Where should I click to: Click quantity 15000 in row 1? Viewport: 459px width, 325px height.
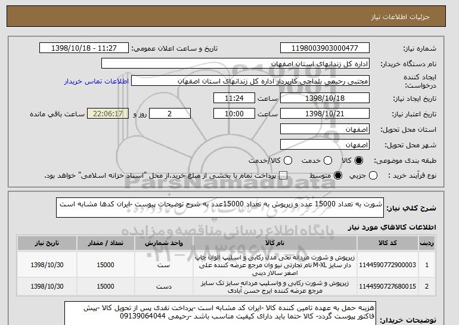pos(106,265)
